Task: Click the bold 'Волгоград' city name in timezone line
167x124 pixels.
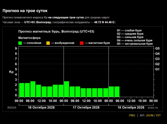Action: [x=44, y=22]
